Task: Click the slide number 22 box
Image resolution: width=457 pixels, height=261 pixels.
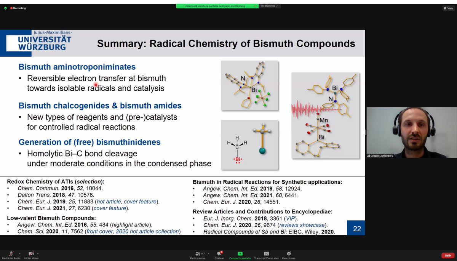Action: 356,228
